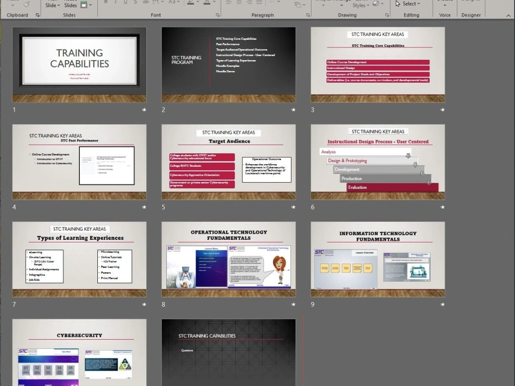Select slide 6 Instructional Design Process thumbnail
515x386 pixels.
tap(377, 162)
